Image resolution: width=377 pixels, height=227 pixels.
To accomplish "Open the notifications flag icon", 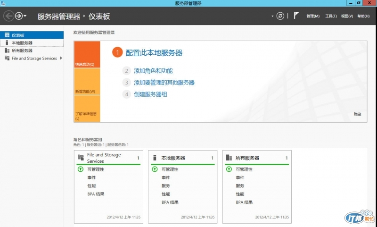I will click(x=296, y=16).
